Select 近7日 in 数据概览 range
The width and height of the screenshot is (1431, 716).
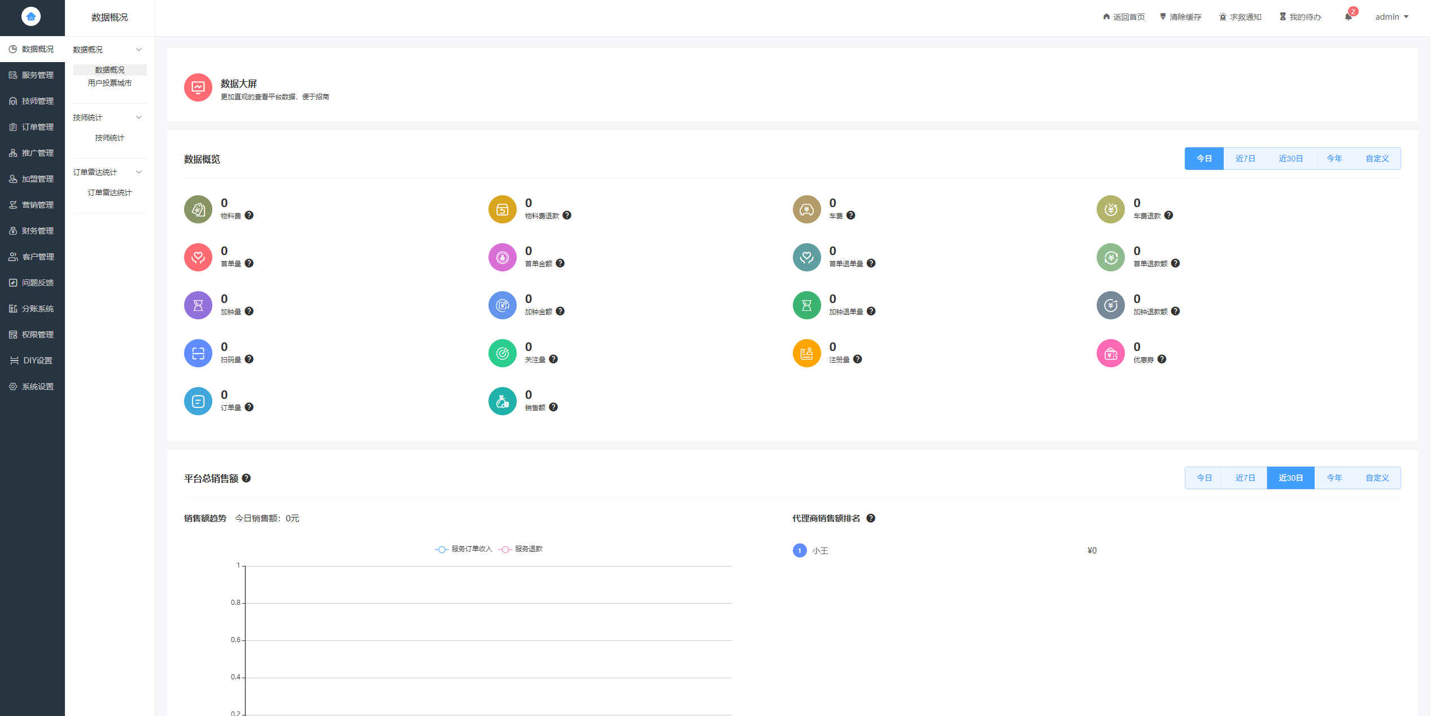(x=1245, y=159)
